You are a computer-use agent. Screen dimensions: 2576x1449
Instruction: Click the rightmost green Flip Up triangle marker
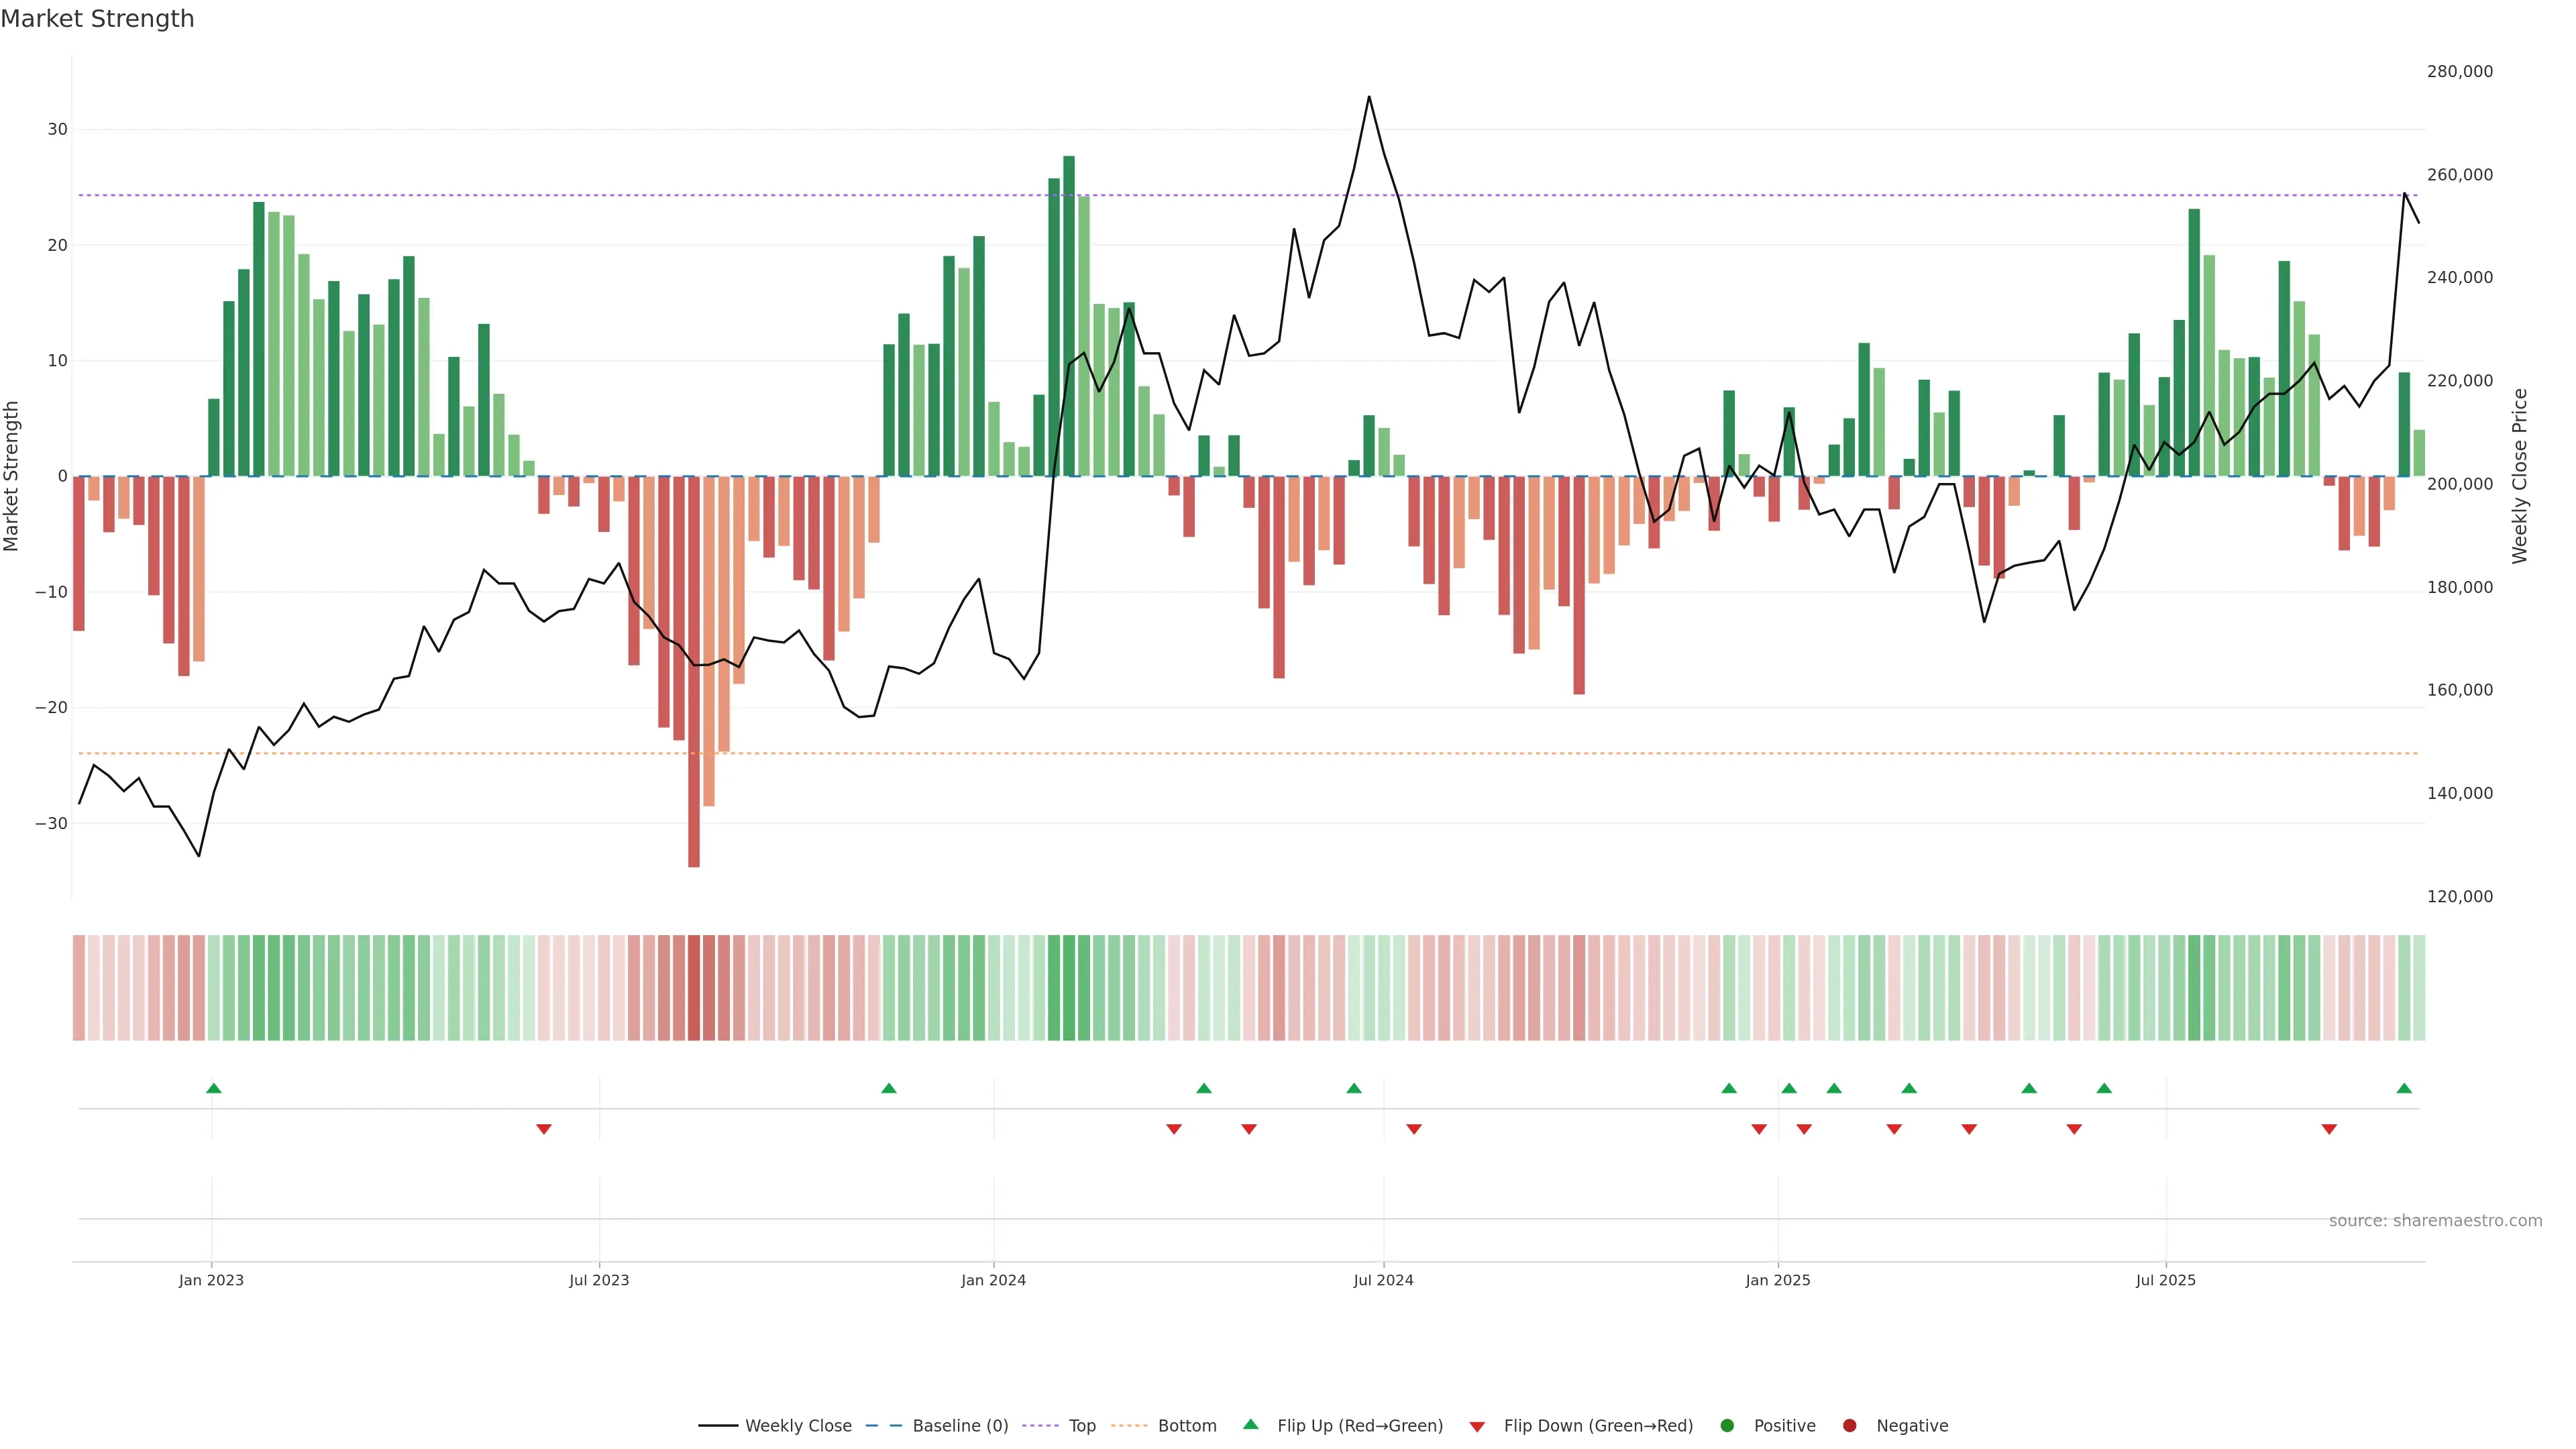click(2404, 1088)
